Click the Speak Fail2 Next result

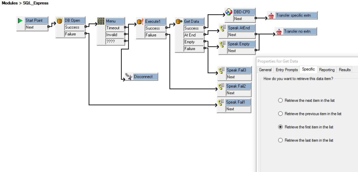pyautogui.click(x=238, y=93)
